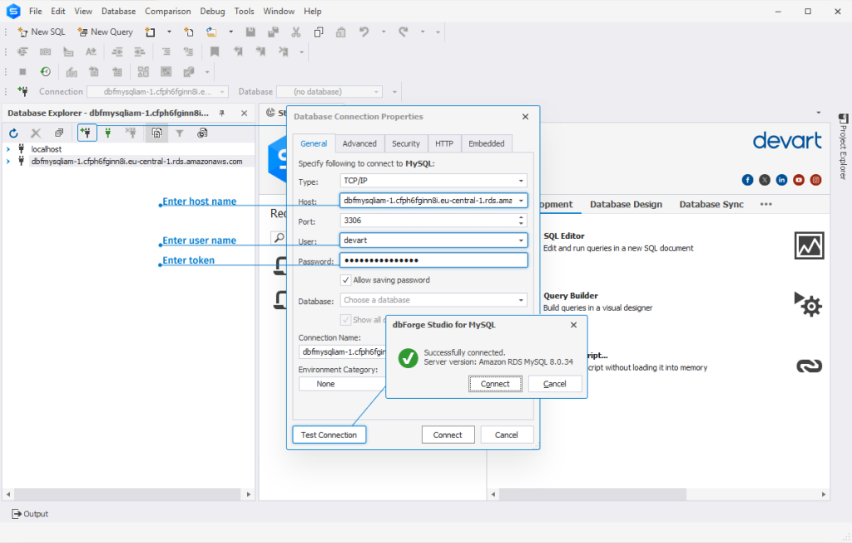Open Devart Facebook page icon
Viewport: 852px width, 543px height.
748,180
